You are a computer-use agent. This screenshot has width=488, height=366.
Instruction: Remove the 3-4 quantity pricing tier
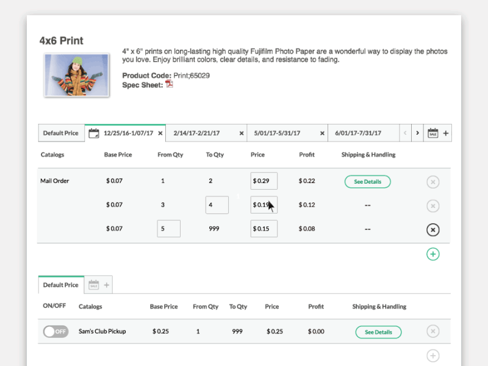click(x=432, y=204)
